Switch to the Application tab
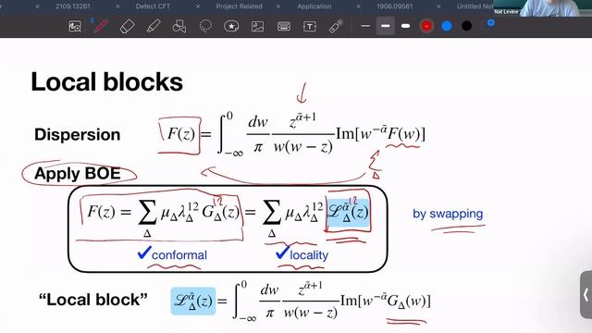This screenshot has width=592, height=333. click(x=314, y=6)
